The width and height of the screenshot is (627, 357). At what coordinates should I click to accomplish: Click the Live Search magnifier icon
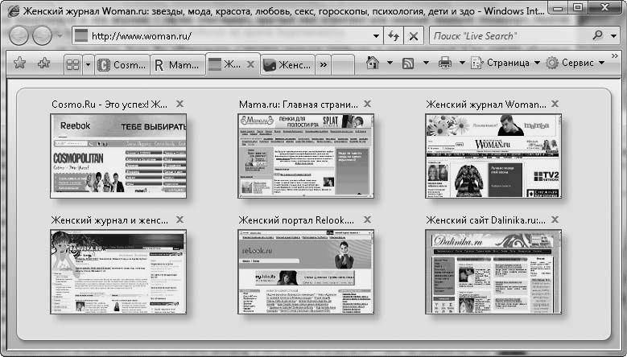(x=597, y=36)
